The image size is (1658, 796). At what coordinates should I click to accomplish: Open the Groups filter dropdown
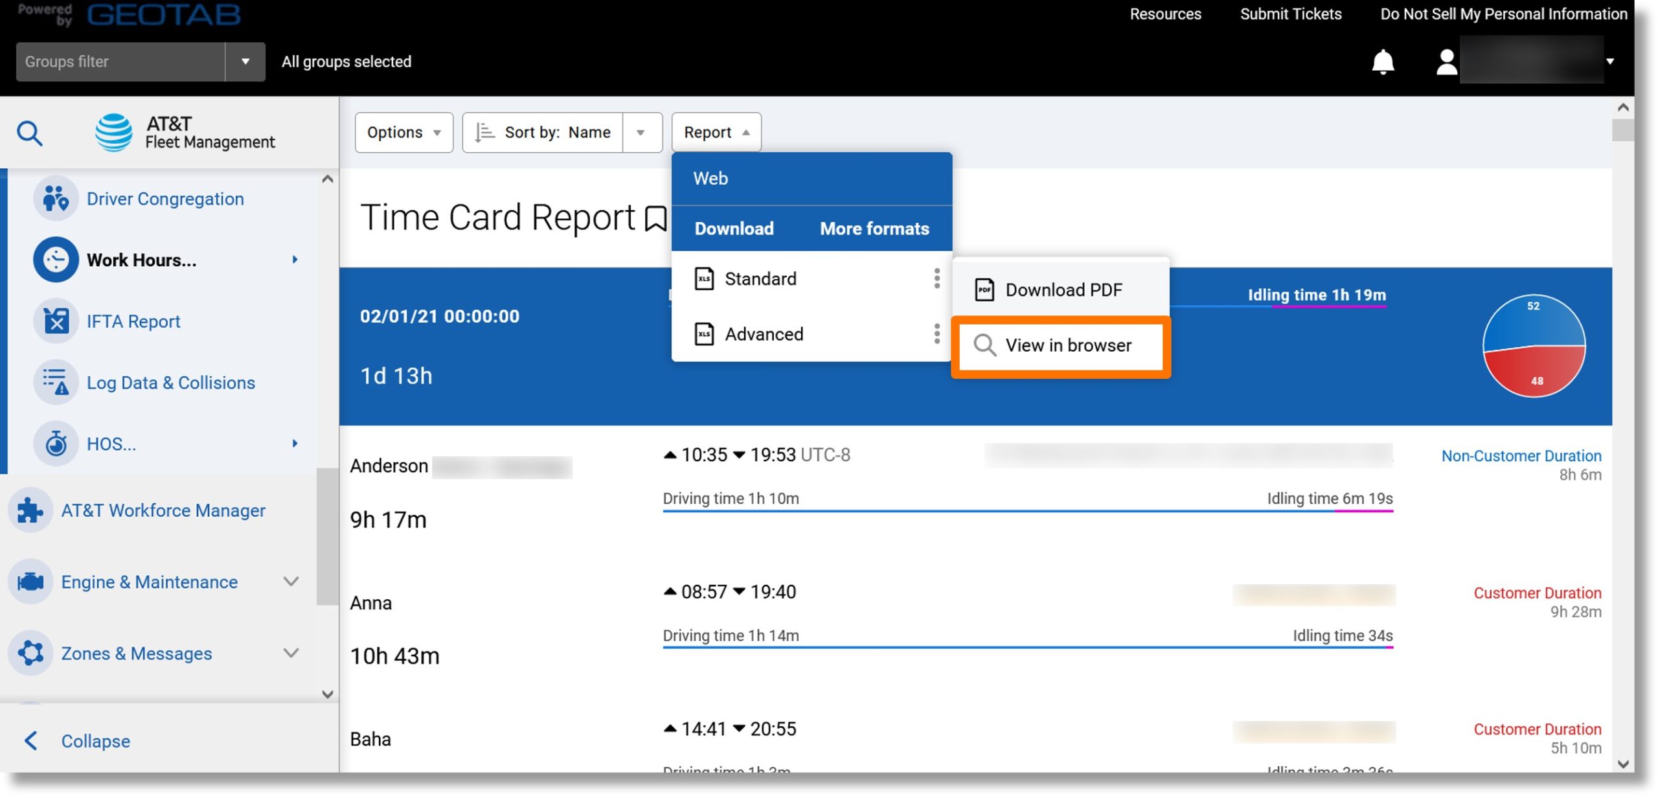[244, 60]
